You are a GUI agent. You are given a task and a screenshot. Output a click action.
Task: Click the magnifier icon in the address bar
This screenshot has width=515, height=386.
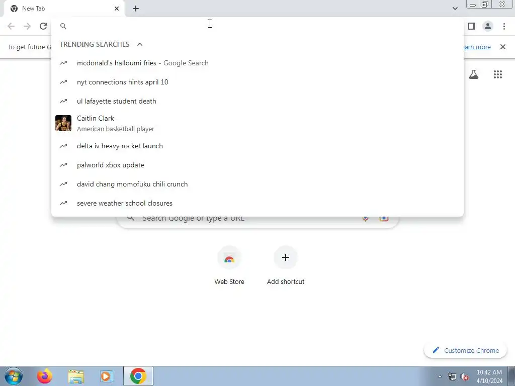click(63, 26)
